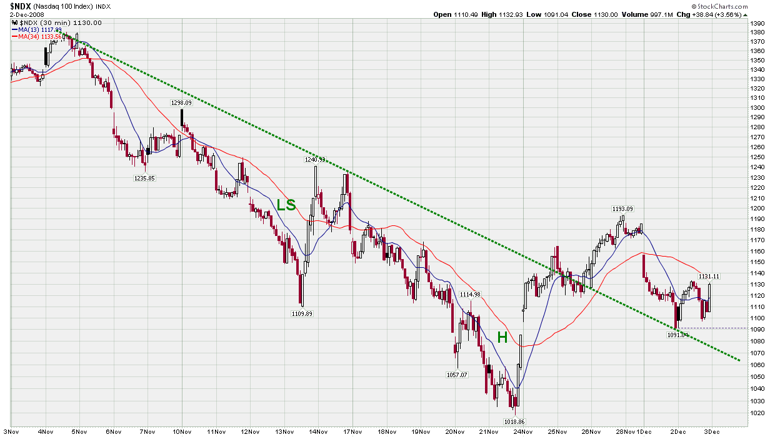Click the 1193.09 peak price label
This screenshot has height=437, width=775.
point(622,209)
